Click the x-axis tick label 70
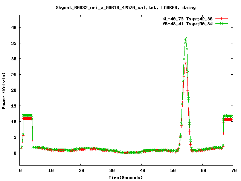241x181 pixels. [x=234, y=170]
